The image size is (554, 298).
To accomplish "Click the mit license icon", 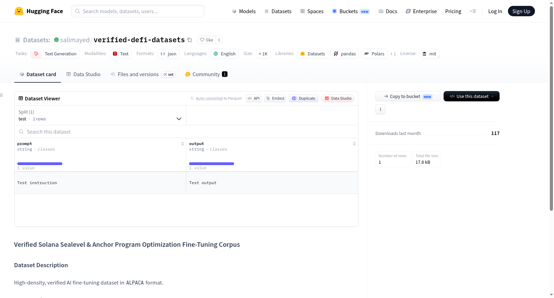I will tap(425, 54).
